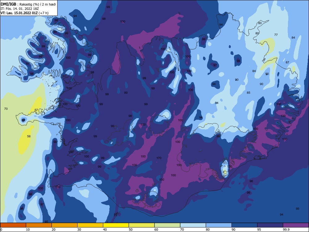Click the '0' tick label on the color scale
Viewport: 309px width, 232px height.
click(x=1, y=230)
